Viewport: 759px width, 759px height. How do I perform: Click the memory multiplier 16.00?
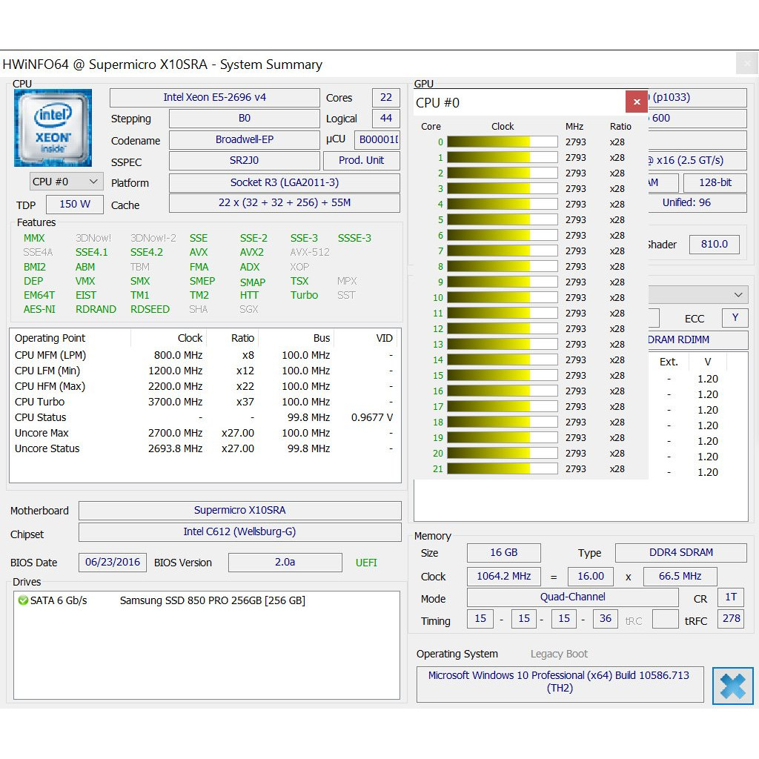tap(591, 576)
